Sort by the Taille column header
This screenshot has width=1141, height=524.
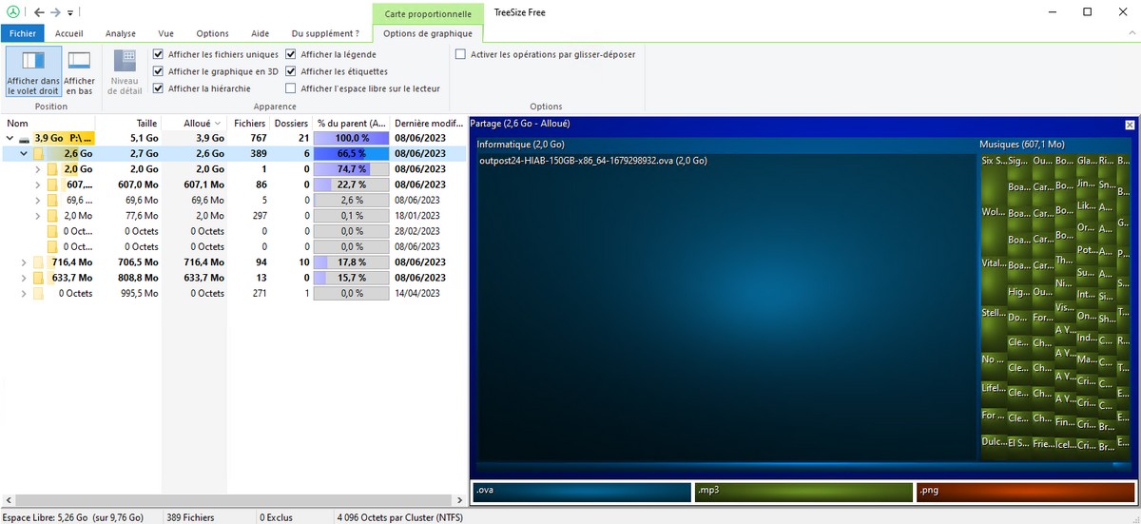[x=127, y=124]
